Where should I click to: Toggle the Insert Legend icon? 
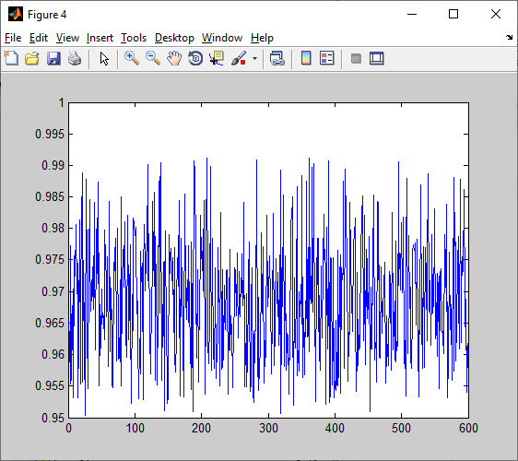[x=327, y=58]
